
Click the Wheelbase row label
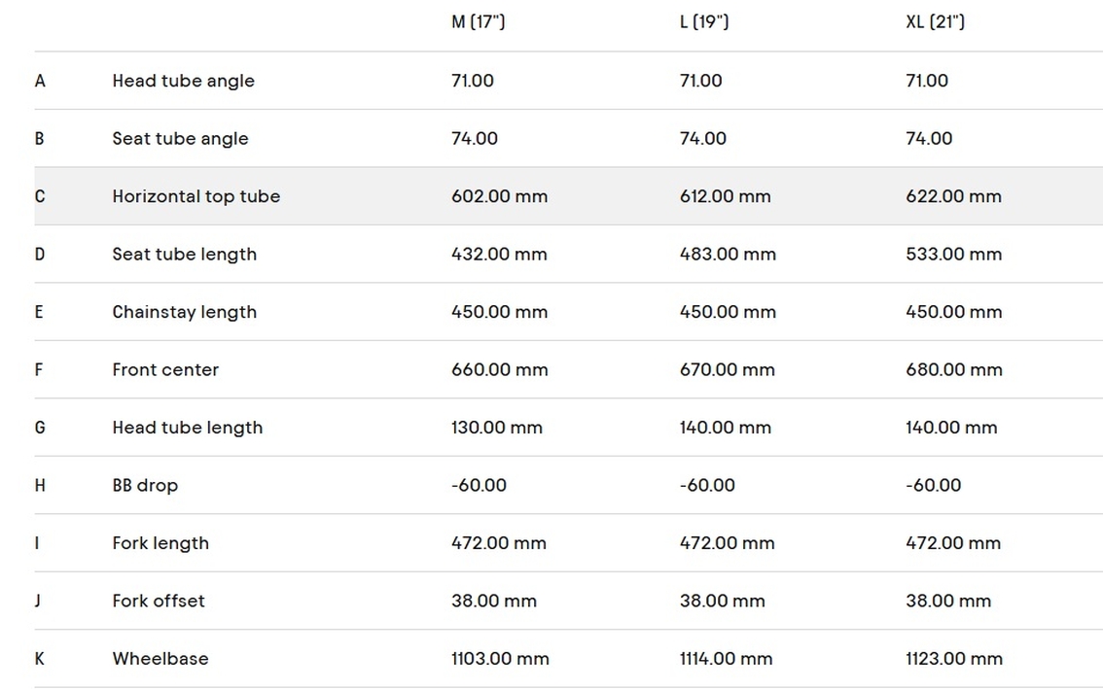(160, 659)
